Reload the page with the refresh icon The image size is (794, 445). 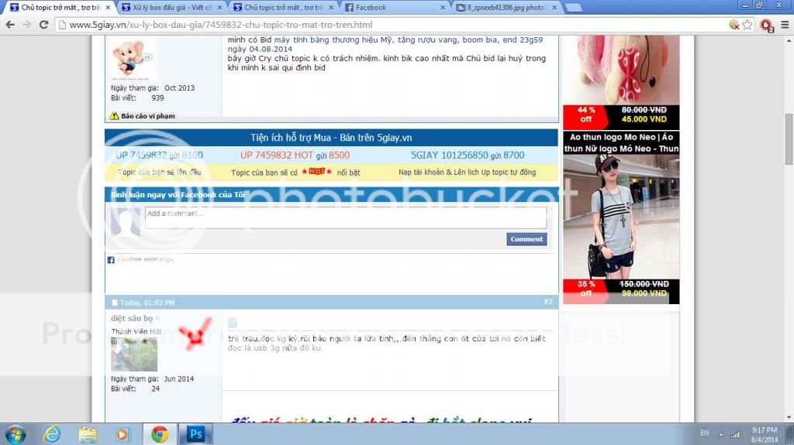(44, 25)
